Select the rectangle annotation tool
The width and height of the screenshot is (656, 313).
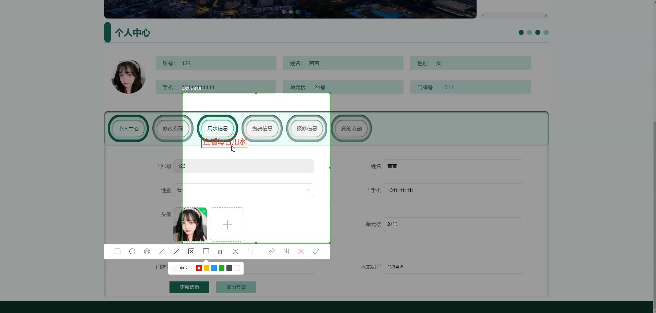point(117,252)
